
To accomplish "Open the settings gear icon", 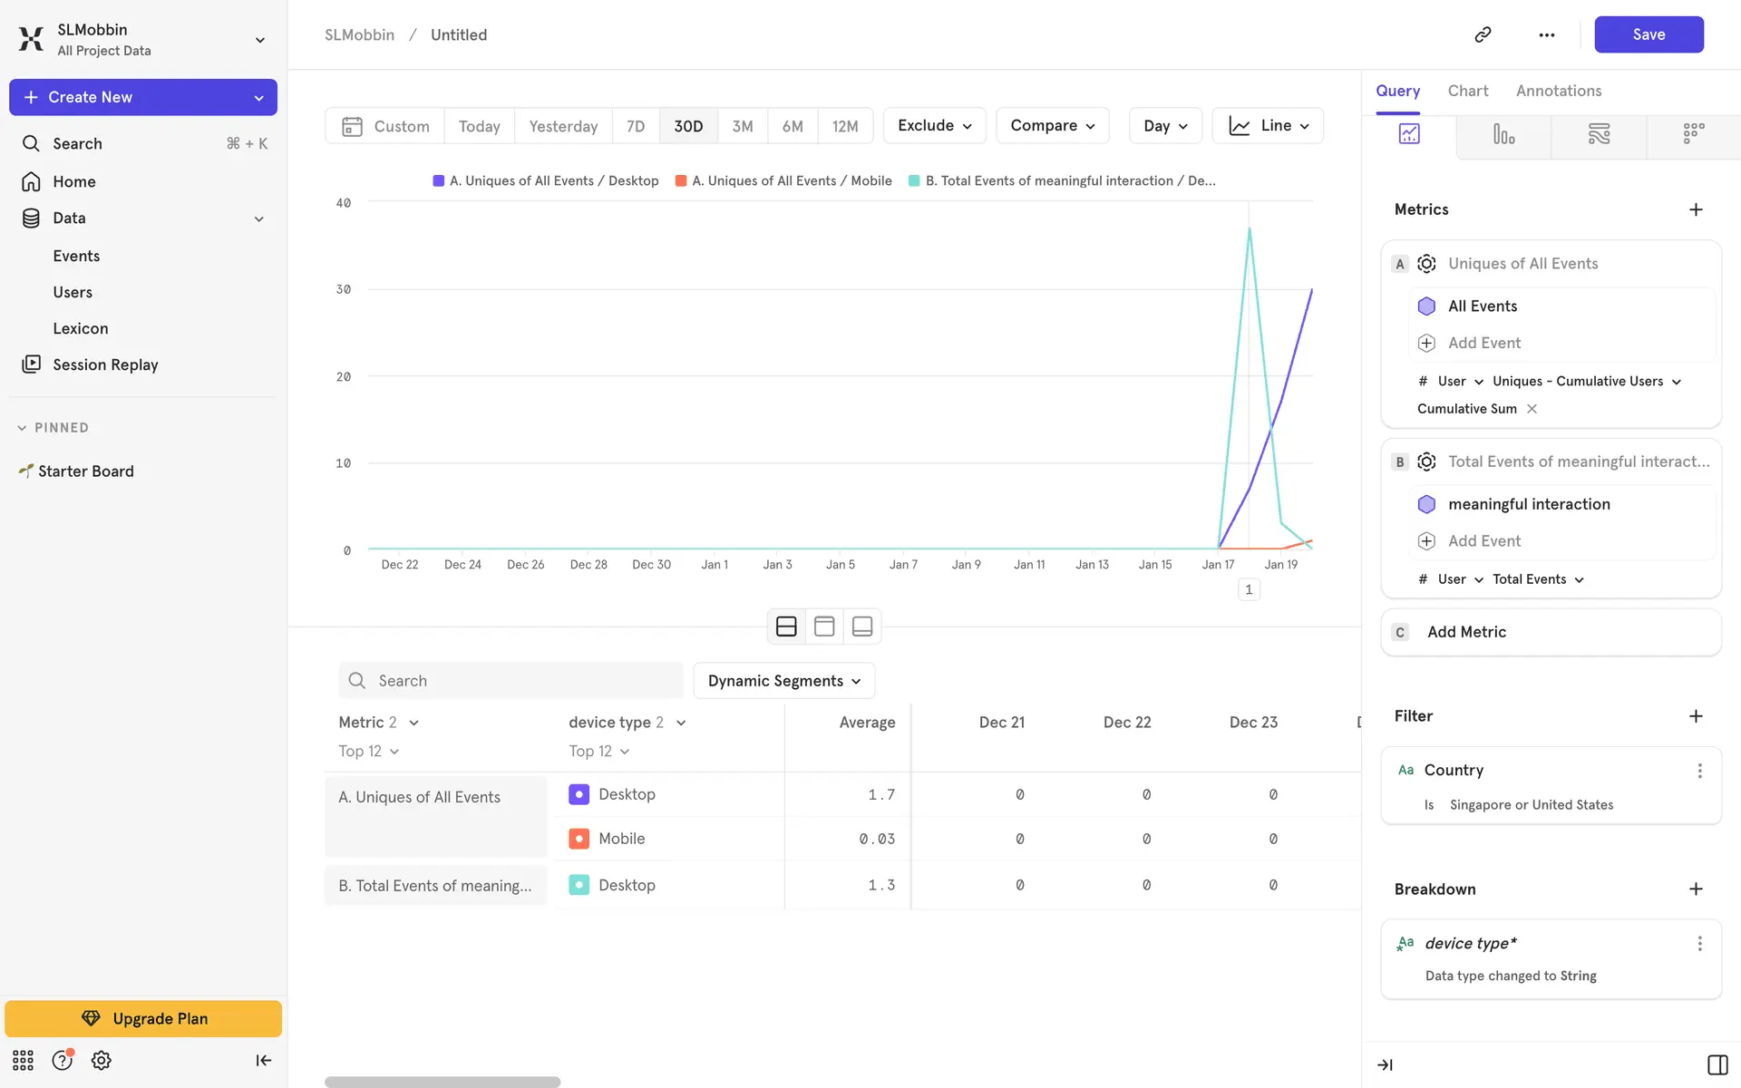I will click(102, 1060).
